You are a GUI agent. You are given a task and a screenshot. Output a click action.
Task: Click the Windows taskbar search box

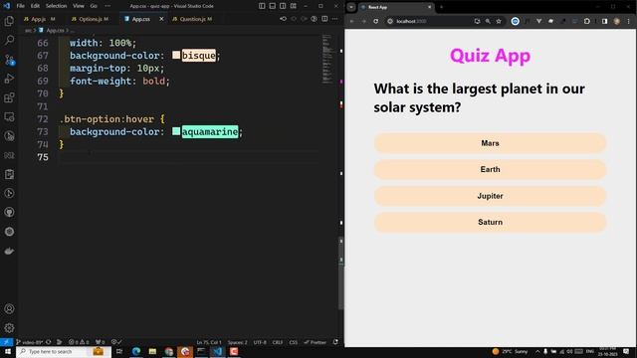[x=64, y=351]
